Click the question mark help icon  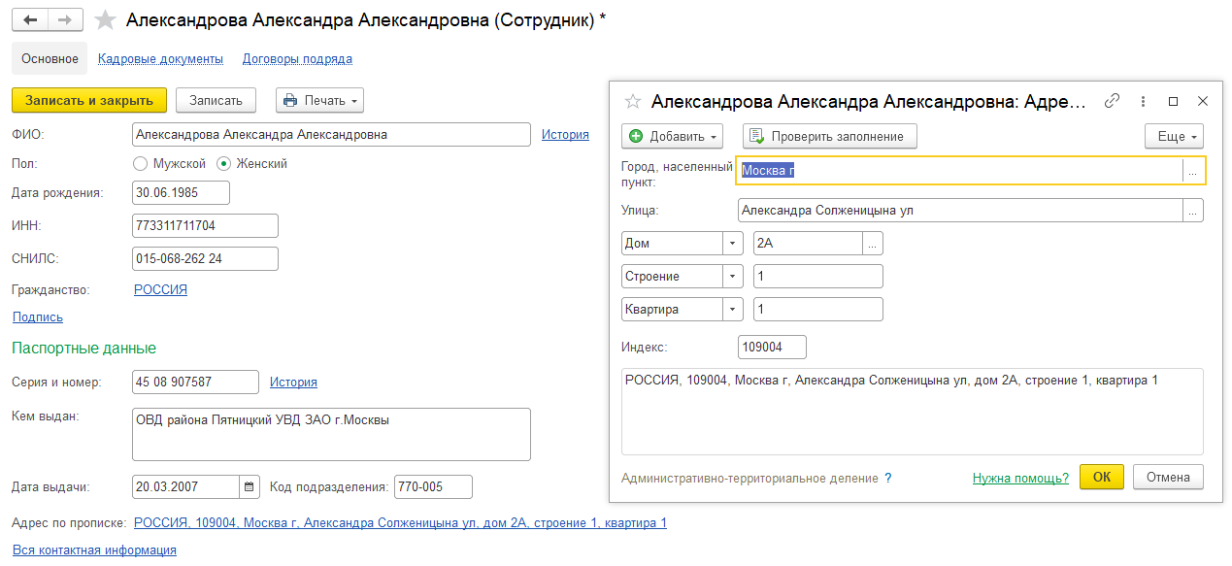pyautogui.click(x=887, y=479)
